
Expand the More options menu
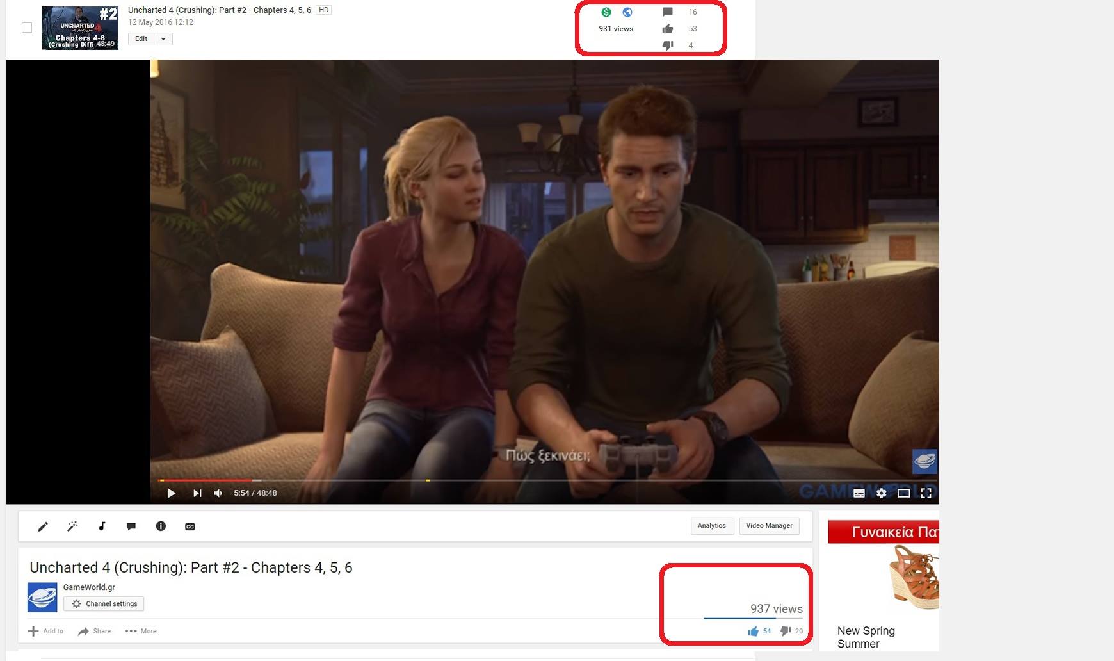tap(141, 631)
